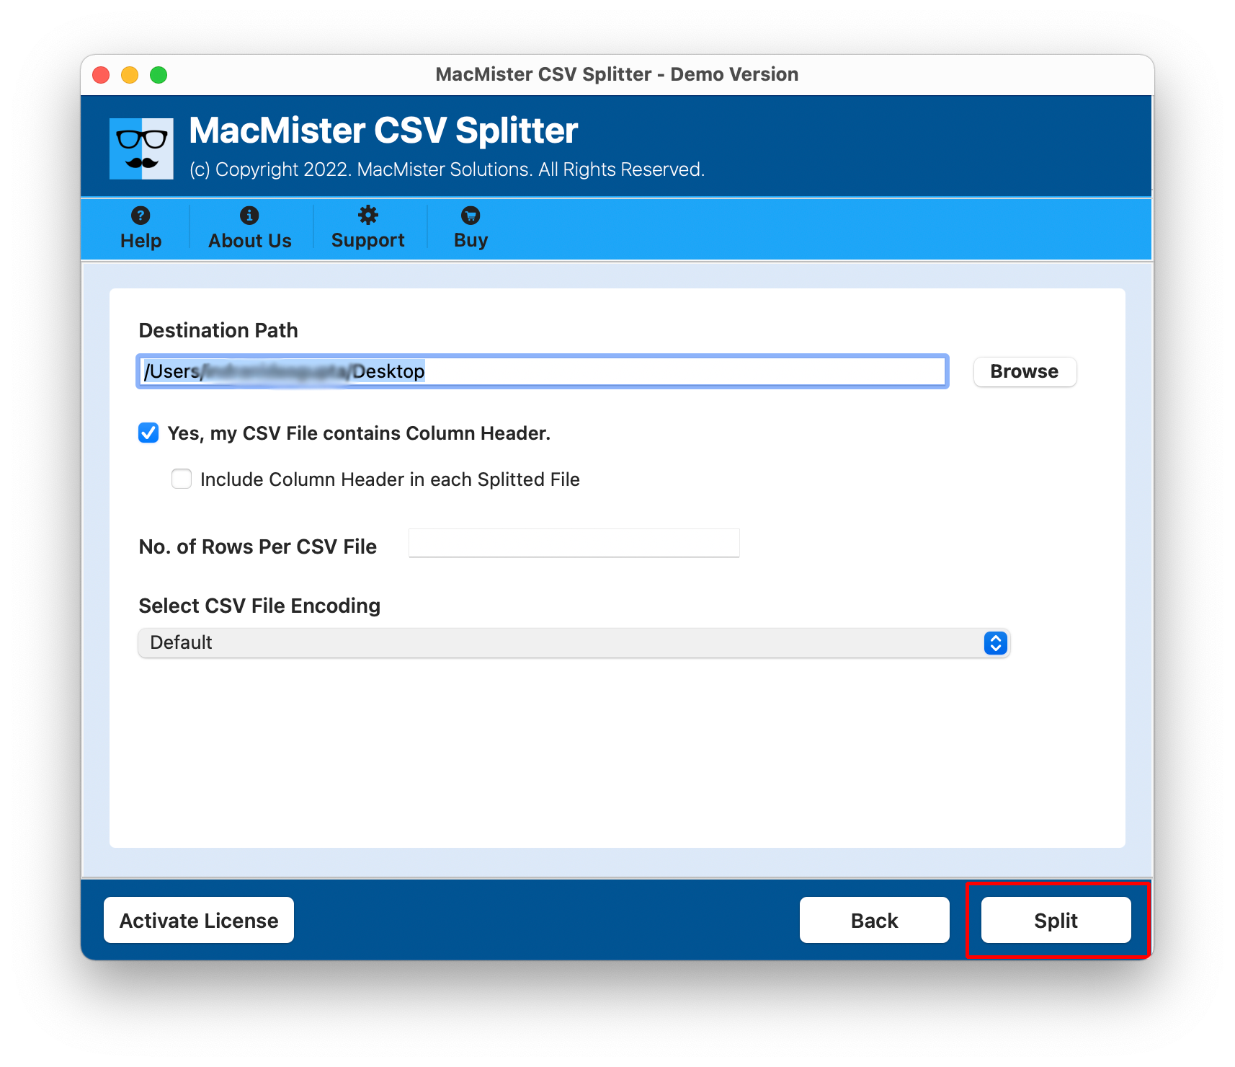Select the Destination Path text field
This screenshot has height=1067, width=1235.
pyautogui.click(x=542, y=371)
